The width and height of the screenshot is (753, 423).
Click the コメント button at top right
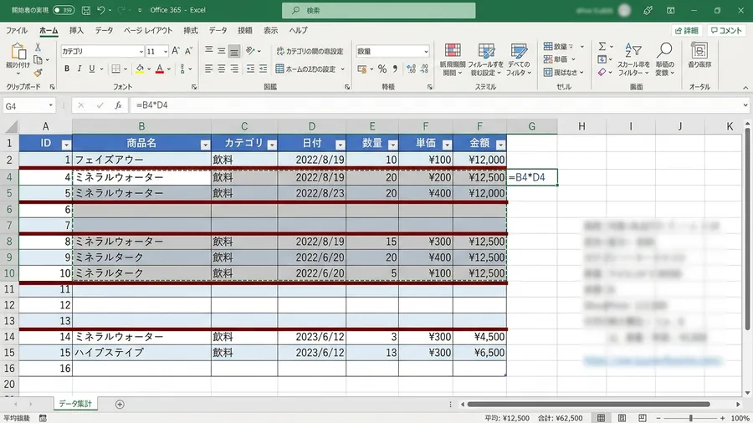[x=726, y=30]
